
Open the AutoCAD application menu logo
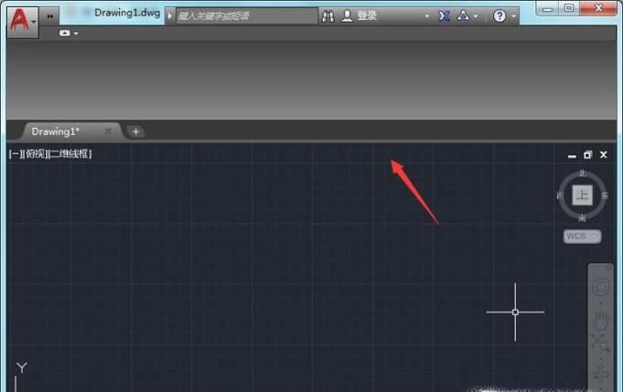18,17
